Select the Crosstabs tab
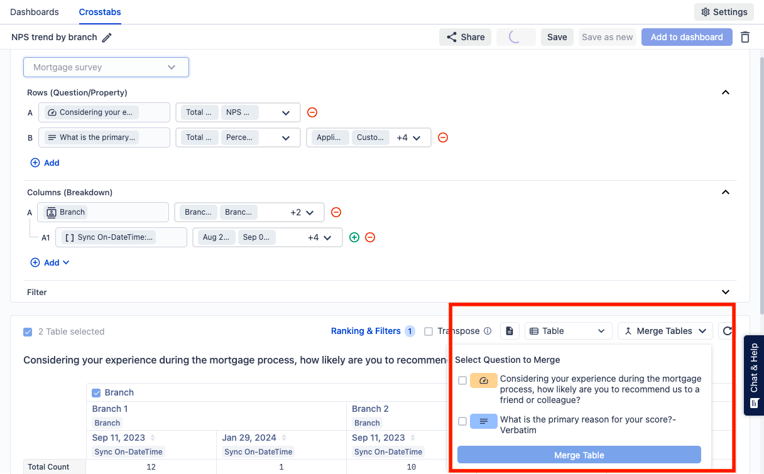Screen dimensions: 764x474 click(x=100, y=12)
